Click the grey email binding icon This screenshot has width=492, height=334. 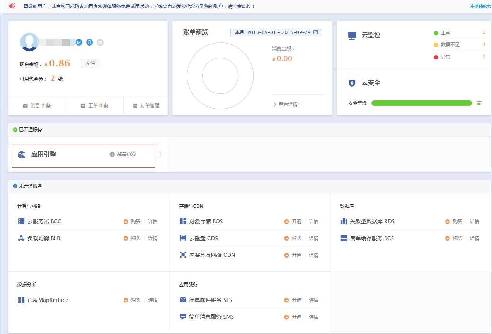click(x=100, y=42)
